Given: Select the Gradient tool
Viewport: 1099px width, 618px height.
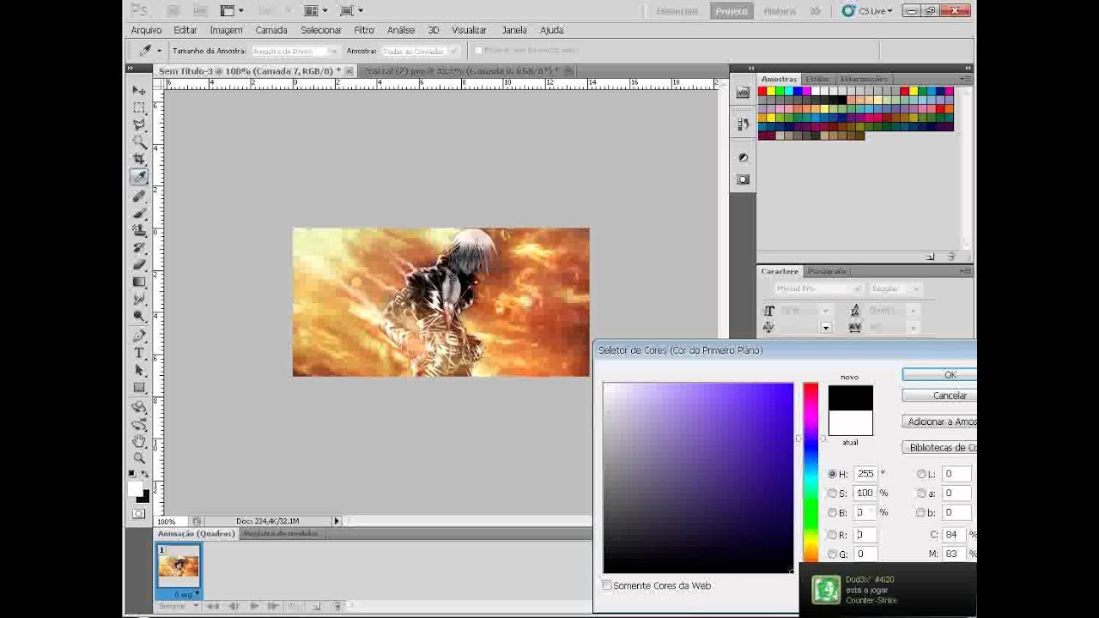Looking at the screenshot, I should [139, 282].
